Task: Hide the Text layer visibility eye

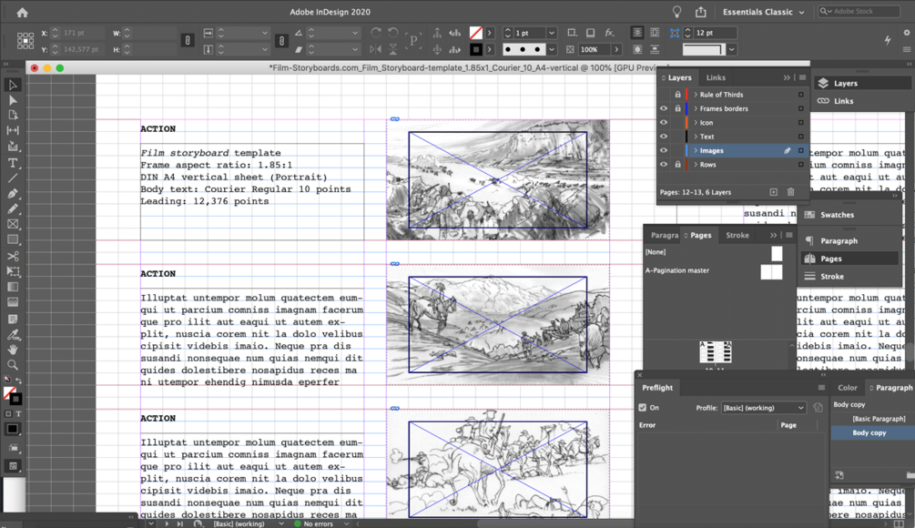Action: point(664,137)
